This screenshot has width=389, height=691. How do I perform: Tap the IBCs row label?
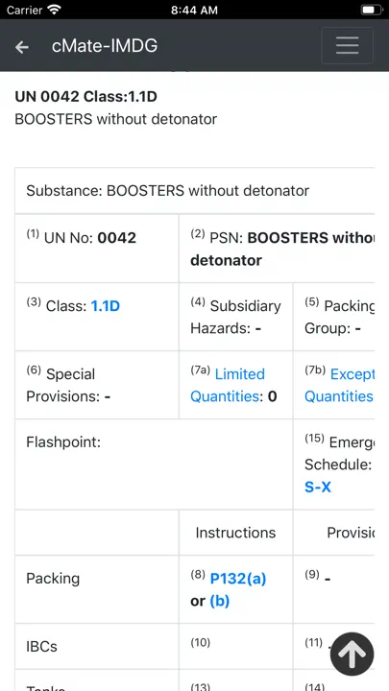41,647
